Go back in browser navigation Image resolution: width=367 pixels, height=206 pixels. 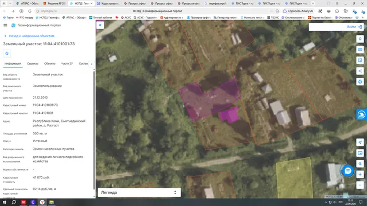tap(5, 11)
